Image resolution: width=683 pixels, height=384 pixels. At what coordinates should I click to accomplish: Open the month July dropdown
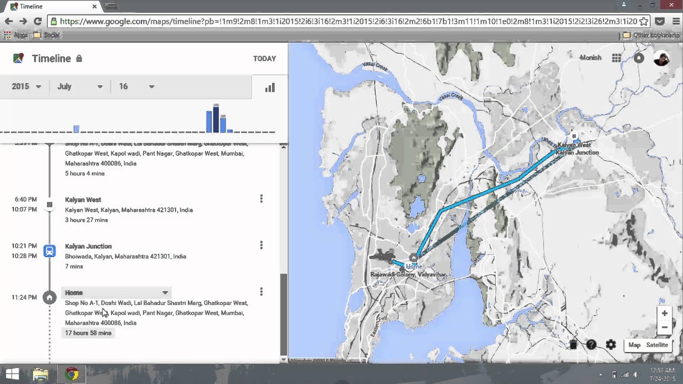pyautogui.click(x=80, y=86)
